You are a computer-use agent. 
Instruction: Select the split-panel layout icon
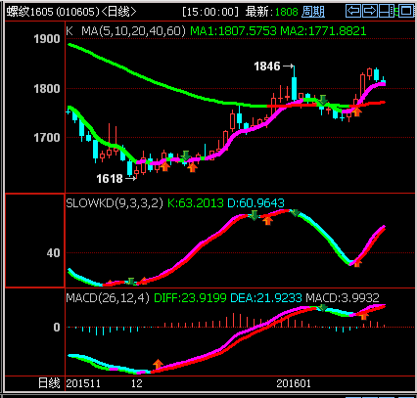(387, 11)
